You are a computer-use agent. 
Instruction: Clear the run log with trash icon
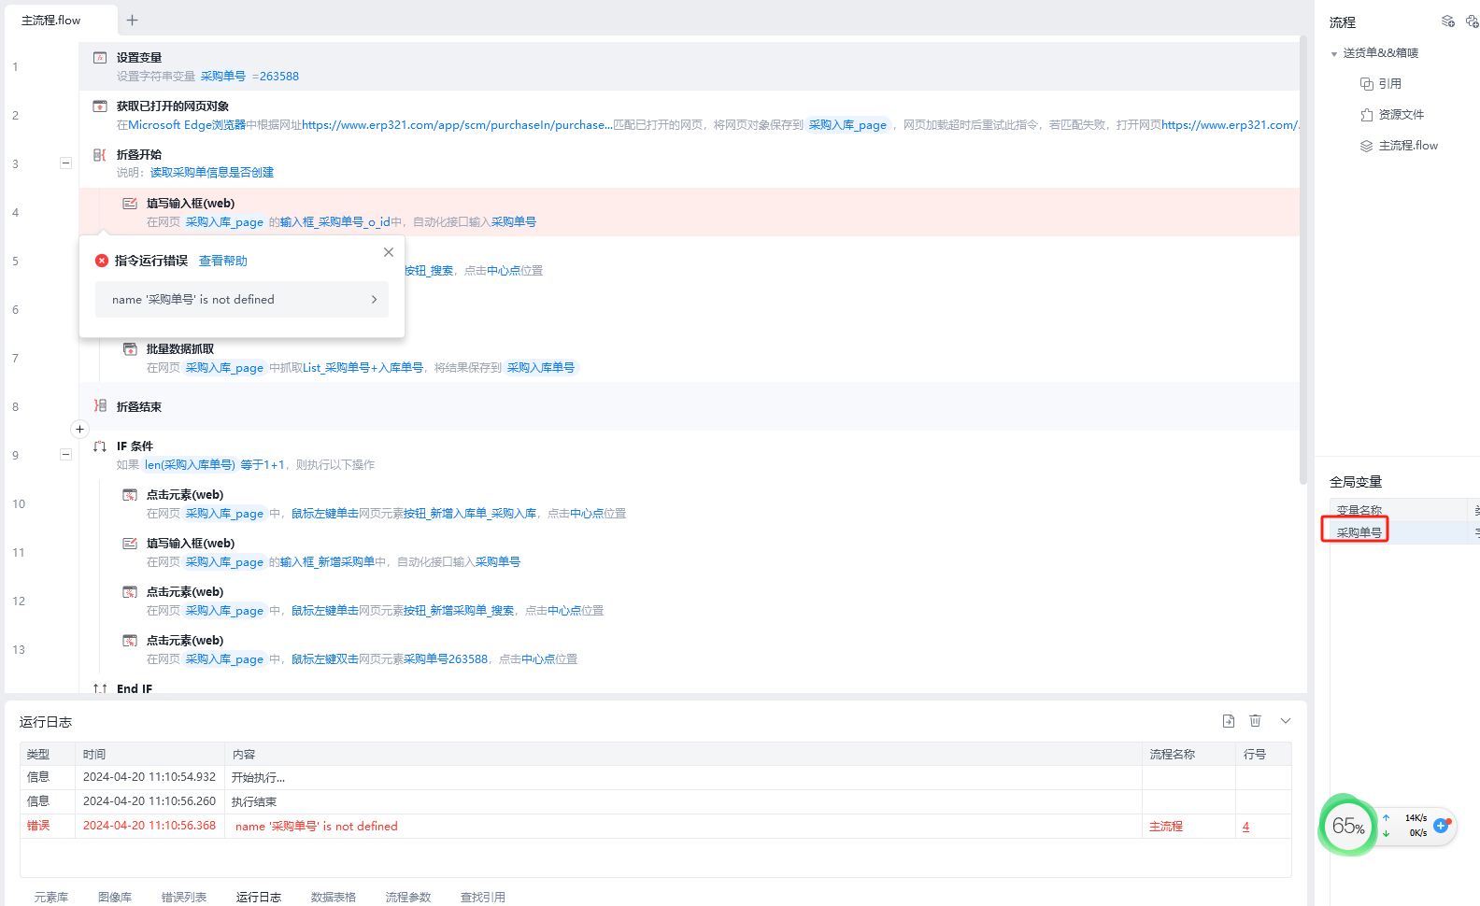[x=1256, y=721]
